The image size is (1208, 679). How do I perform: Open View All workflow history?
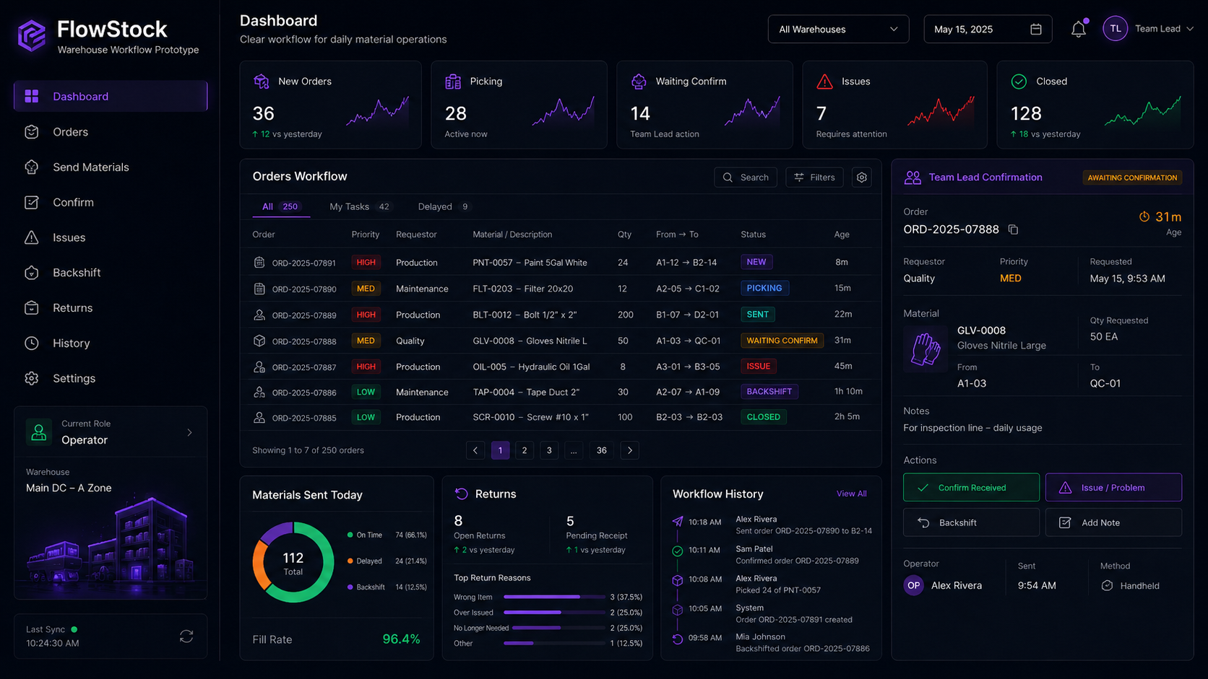click(x=851, y=494)
